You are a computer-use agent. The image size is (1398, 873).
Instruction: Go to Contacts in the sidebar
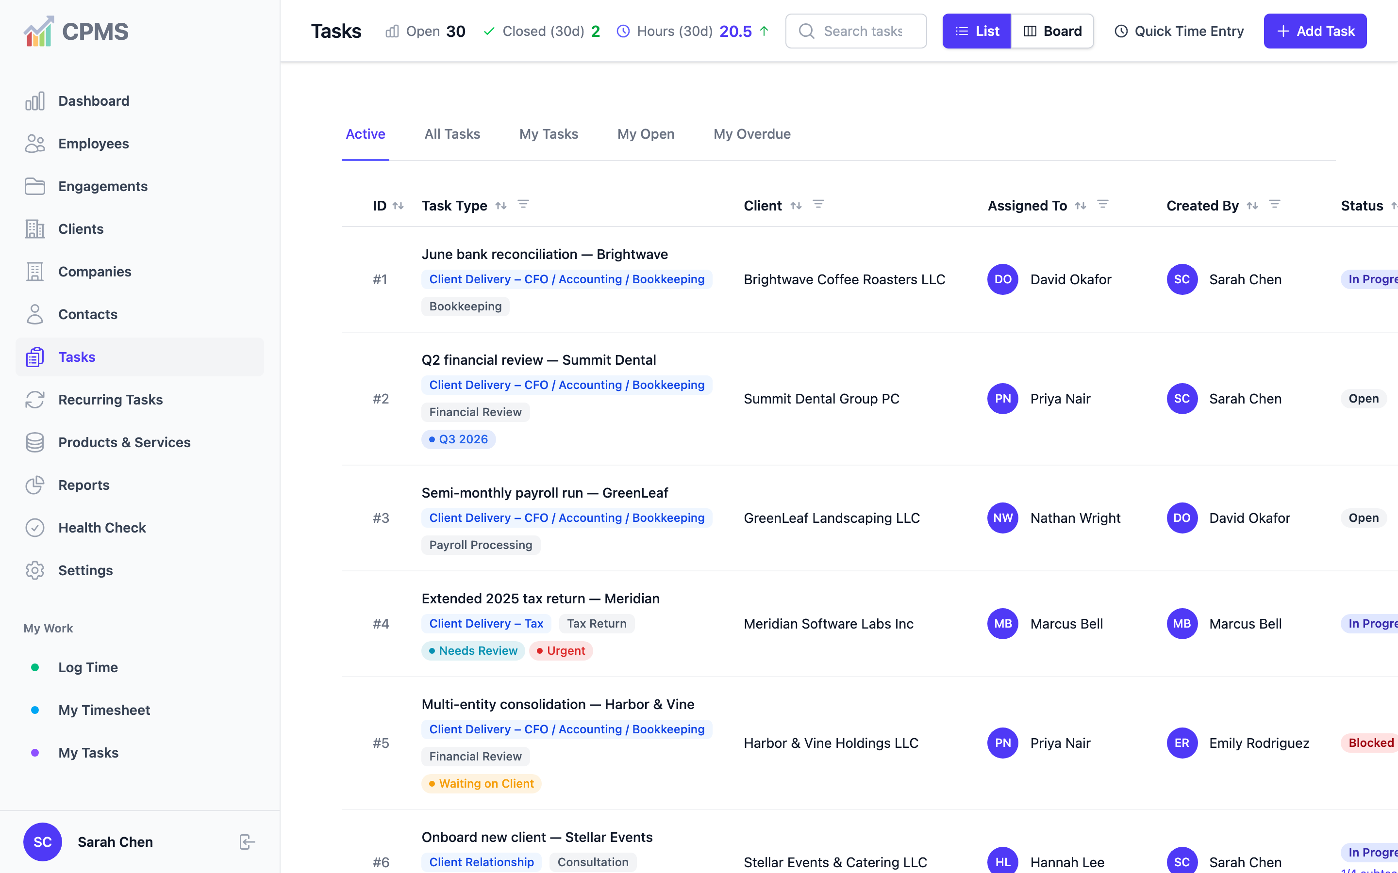139,315
